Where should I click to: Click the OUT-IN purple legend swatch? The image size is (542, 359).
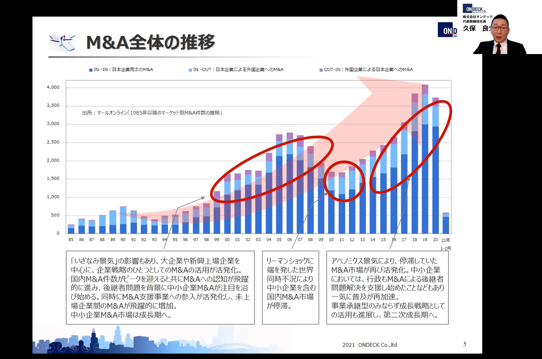point(321,70)
